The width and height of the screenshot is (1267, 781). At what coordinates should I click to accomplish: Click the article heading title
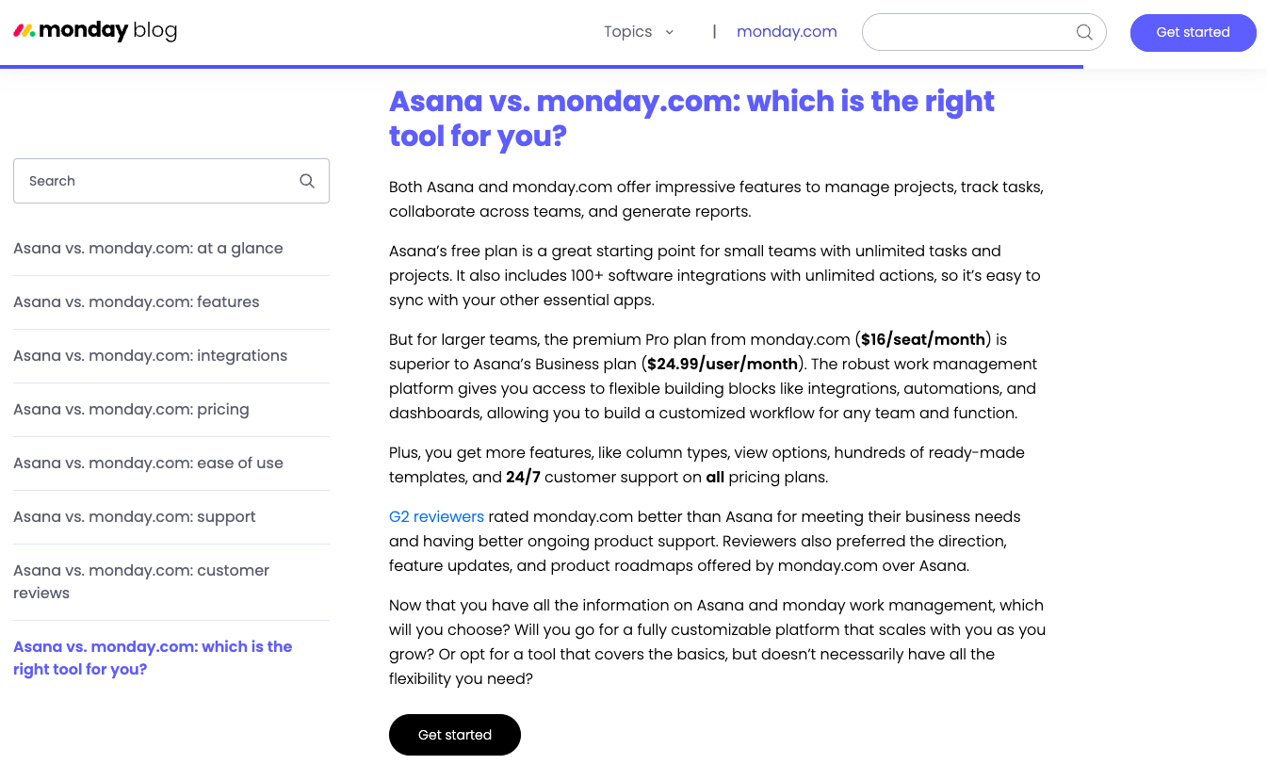[691, 119]
